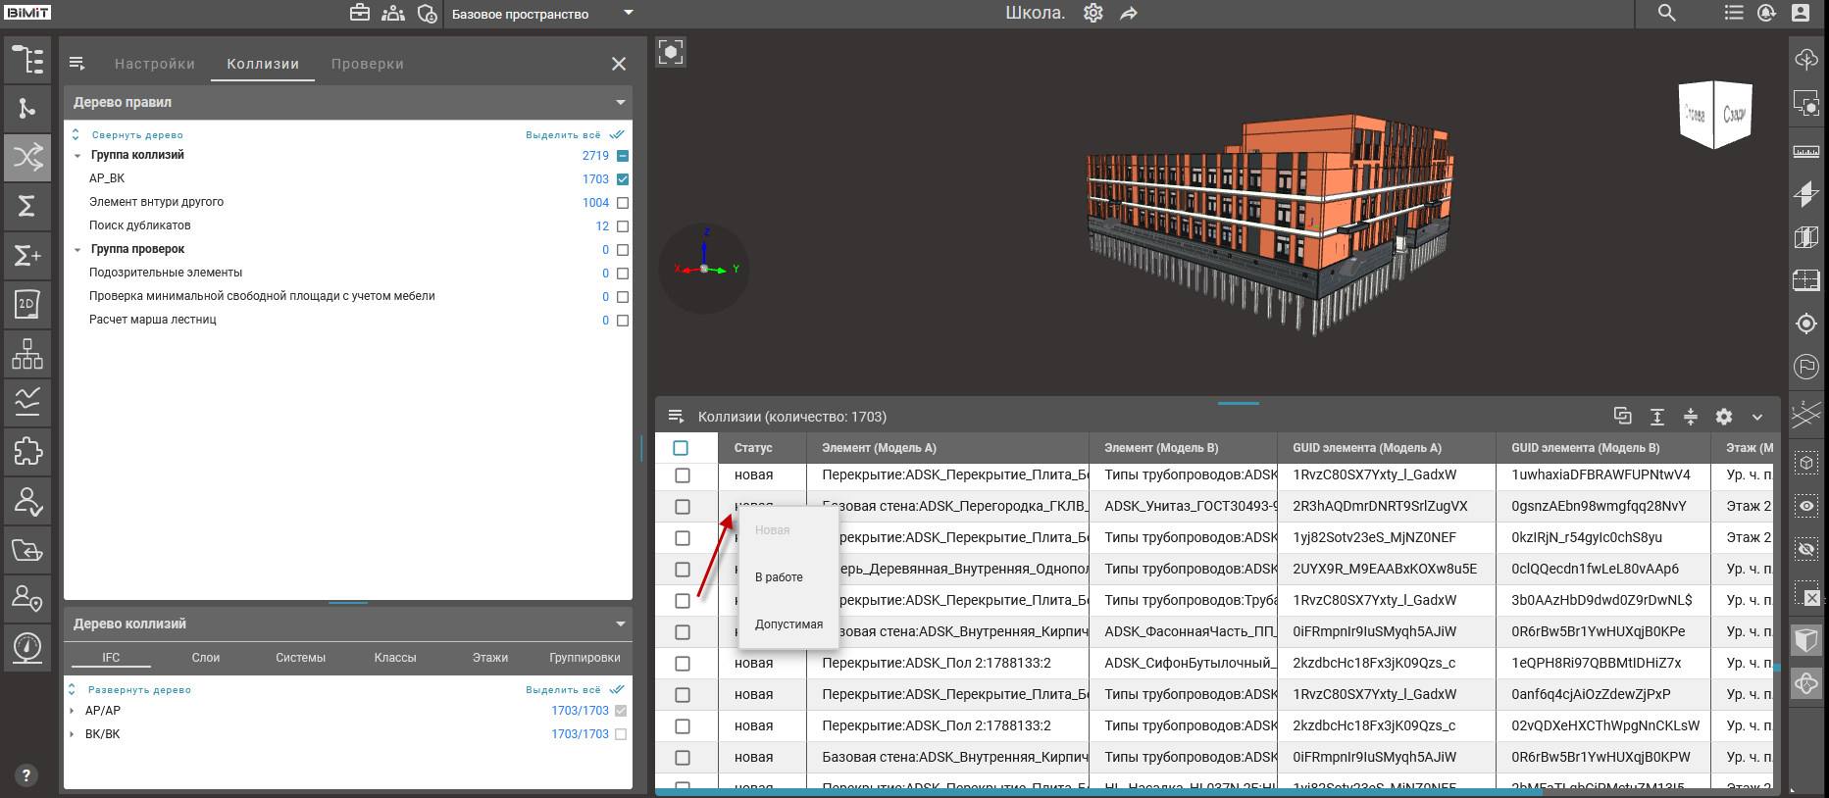Viewport: 1829px width, 798px height.
Task: Click the navigation view cube
Action: (1714, 115)
